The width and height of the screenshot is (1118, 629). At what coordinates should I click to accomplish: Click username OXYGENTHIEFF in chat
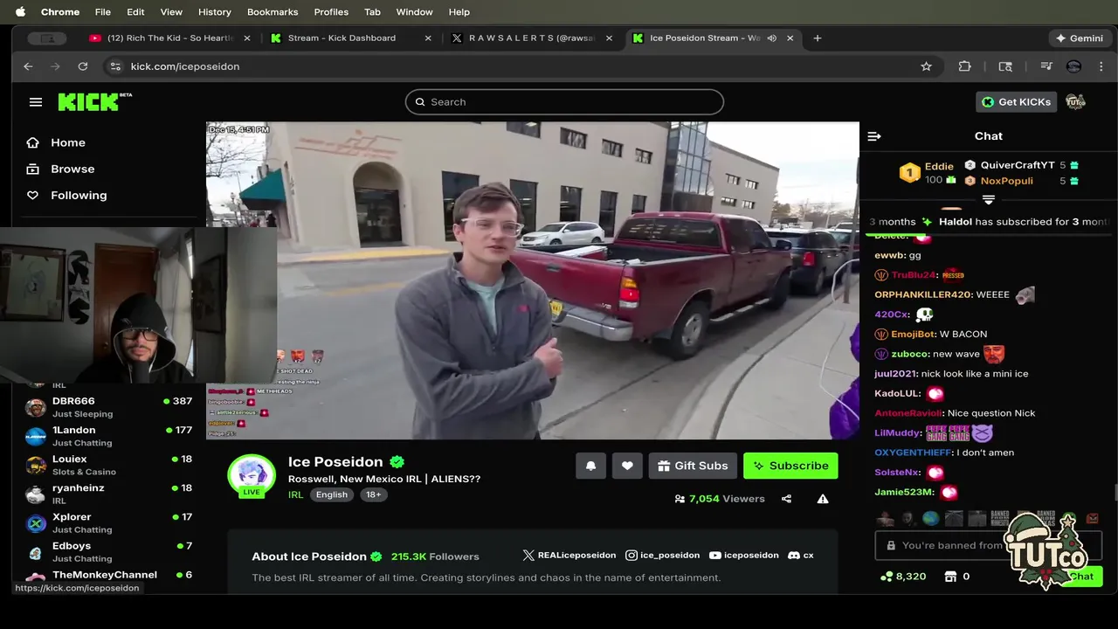click(913, 453)
